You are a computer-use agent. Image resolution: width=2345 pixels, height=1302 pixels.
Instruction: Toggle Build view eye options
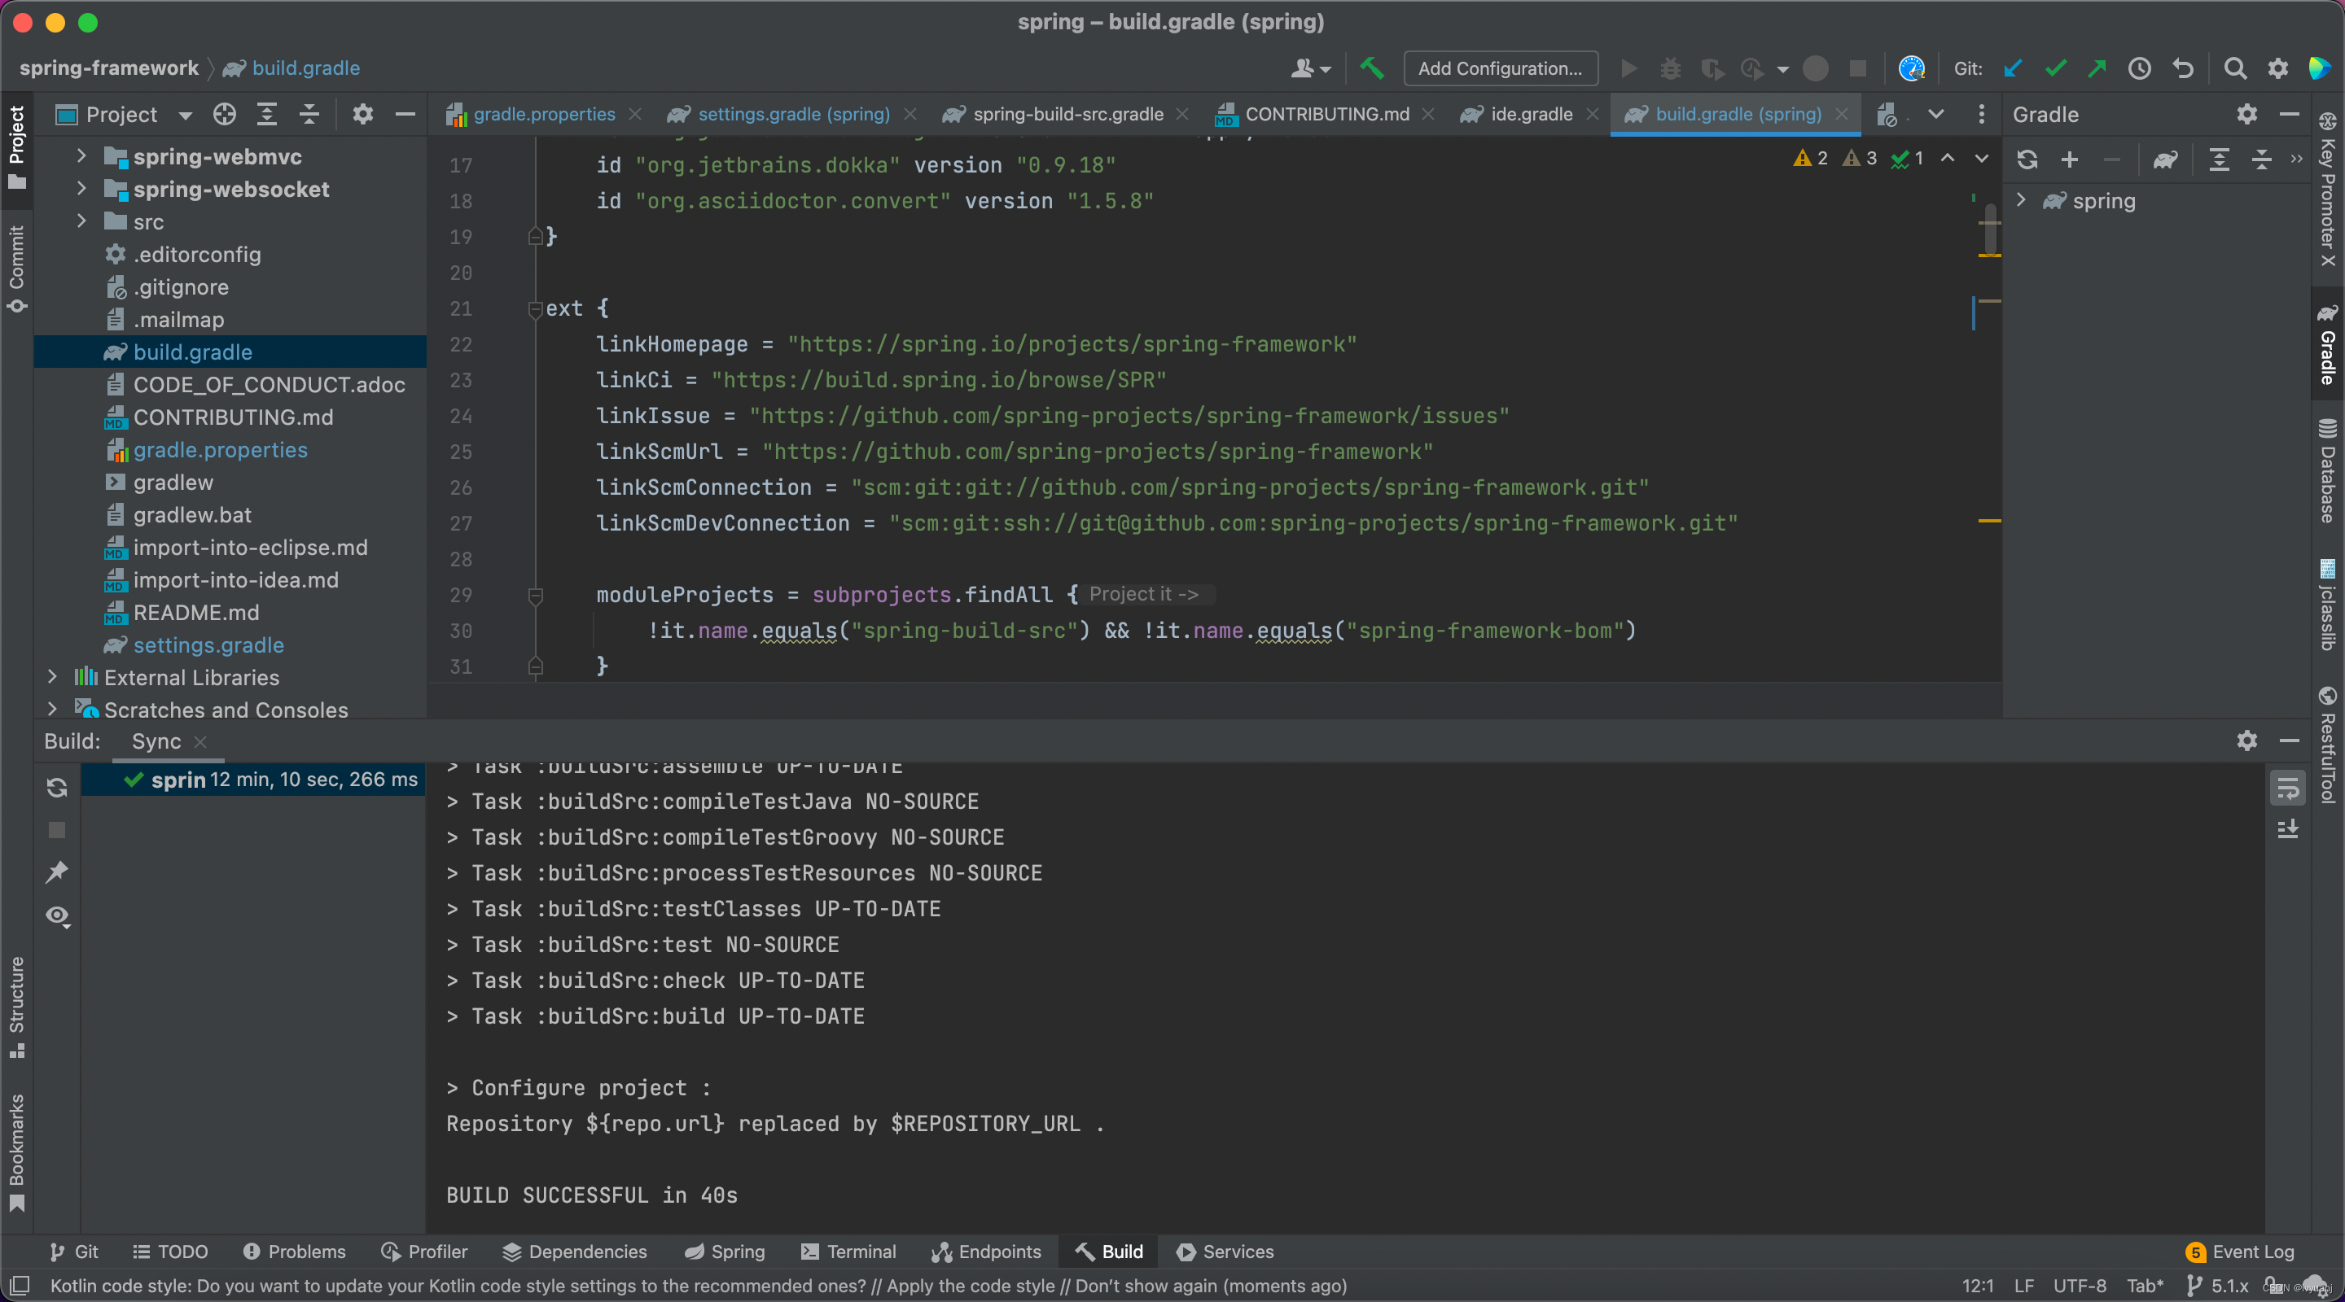[57, 915]
